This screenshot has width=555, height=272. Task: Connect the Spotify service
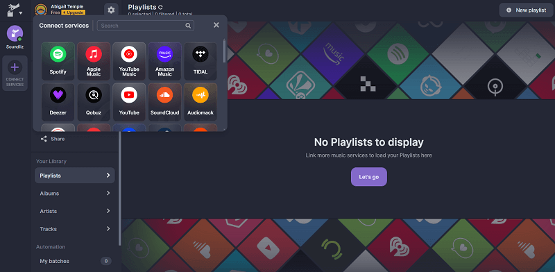click(58, 61)
